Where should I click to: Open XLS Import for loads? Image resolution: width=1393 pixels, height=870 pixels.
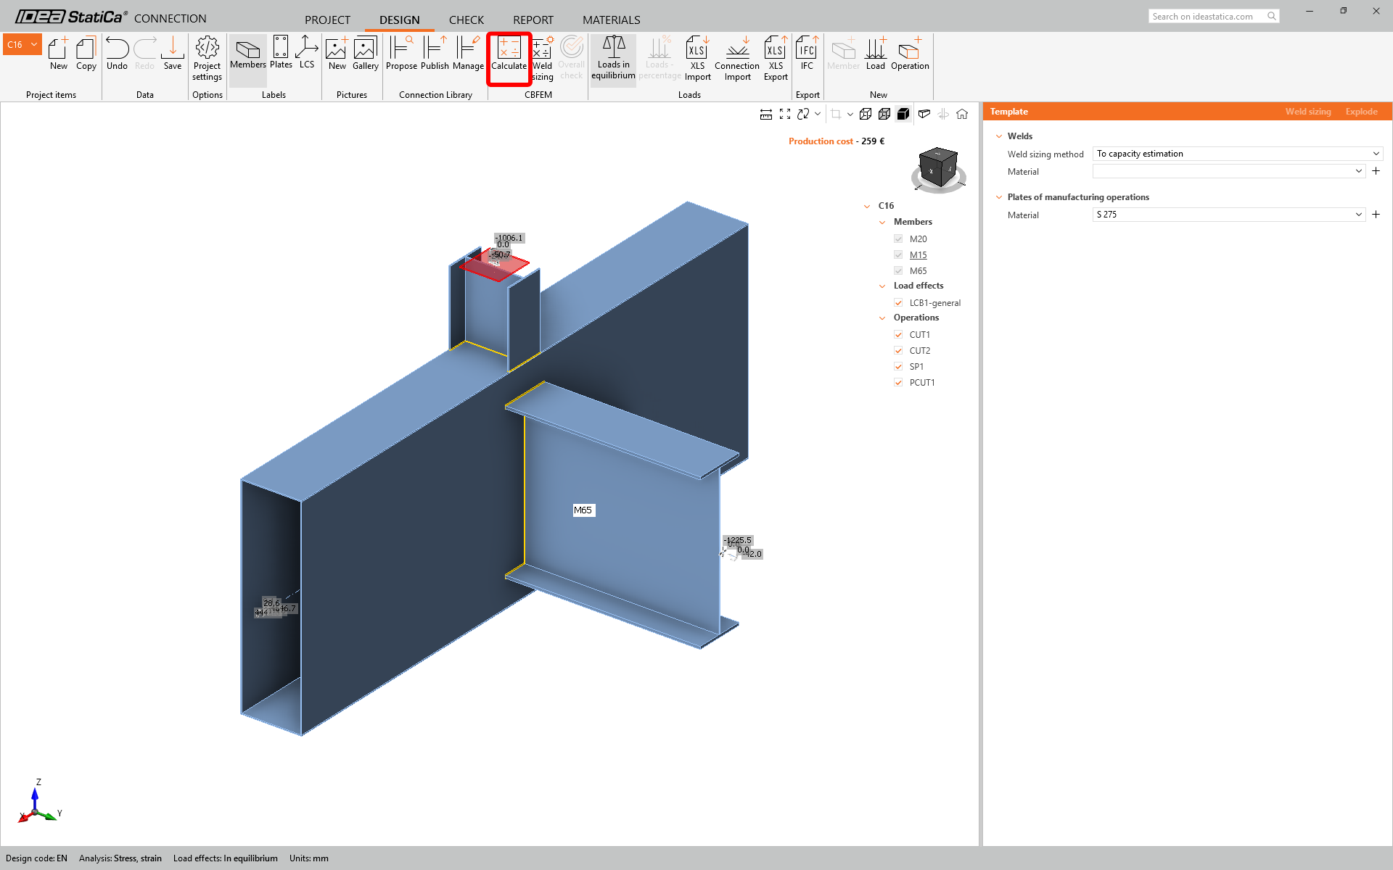coord(697,58)
